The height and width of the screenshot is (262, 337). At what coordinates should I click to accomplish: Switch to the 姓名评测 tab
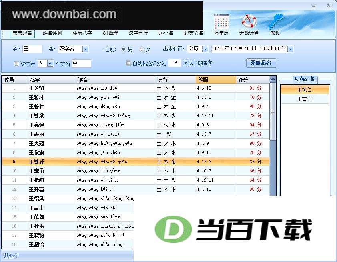point(52,33)
